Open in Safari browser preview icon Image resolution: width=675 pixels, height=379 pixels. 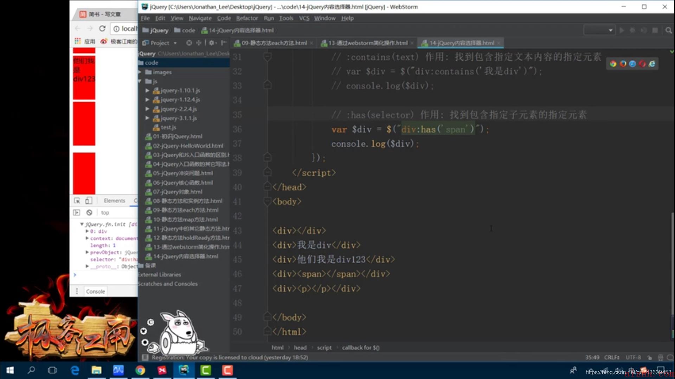click(632, 64)
